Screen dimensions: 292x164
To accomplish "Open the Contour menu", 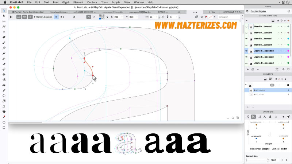I will pos(92,2).
